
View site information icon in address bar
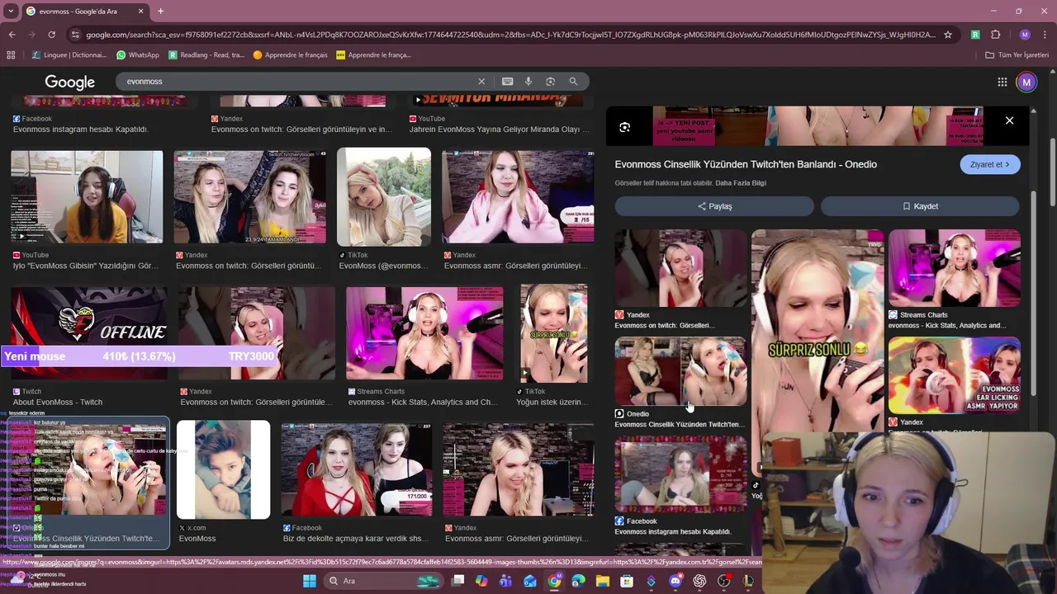(76, 35)
